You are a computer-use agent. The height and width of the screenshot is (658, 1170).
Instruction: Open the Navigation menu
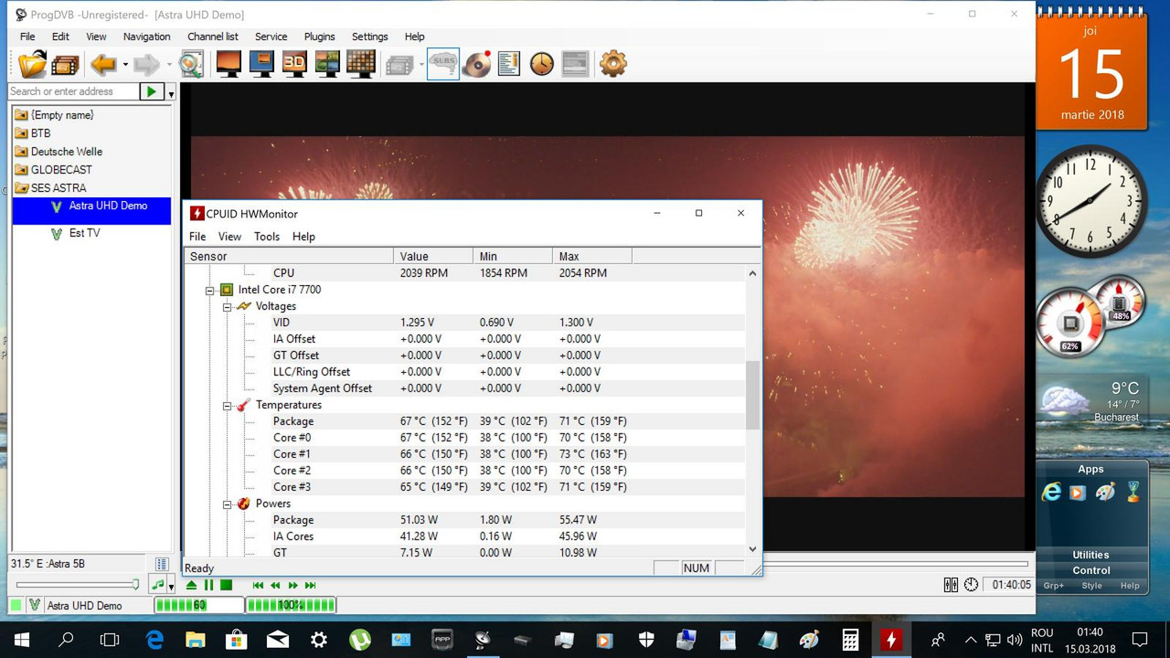[x=146, y=37]
